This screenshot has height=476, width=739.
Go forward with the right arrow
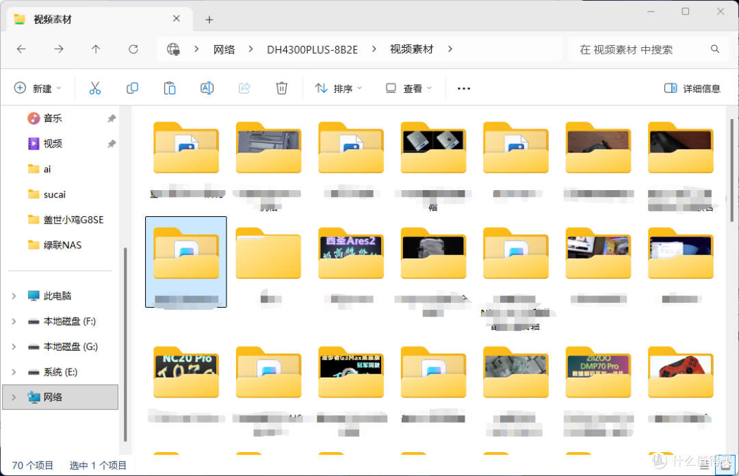58,49
